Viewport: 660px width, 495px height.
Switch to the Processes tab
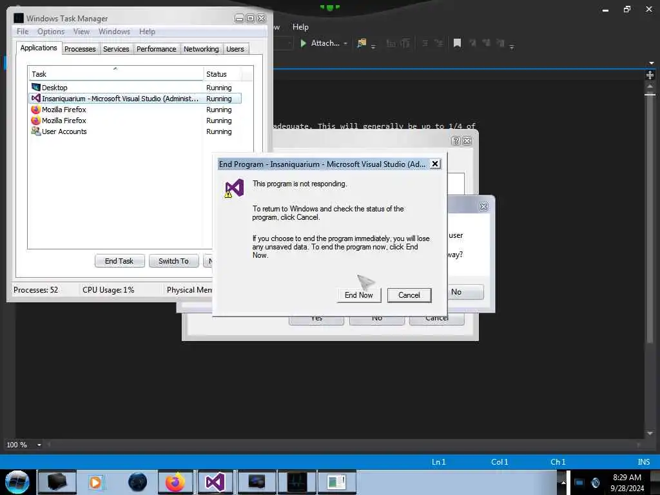pyautogui.click(x=80, y=49)
